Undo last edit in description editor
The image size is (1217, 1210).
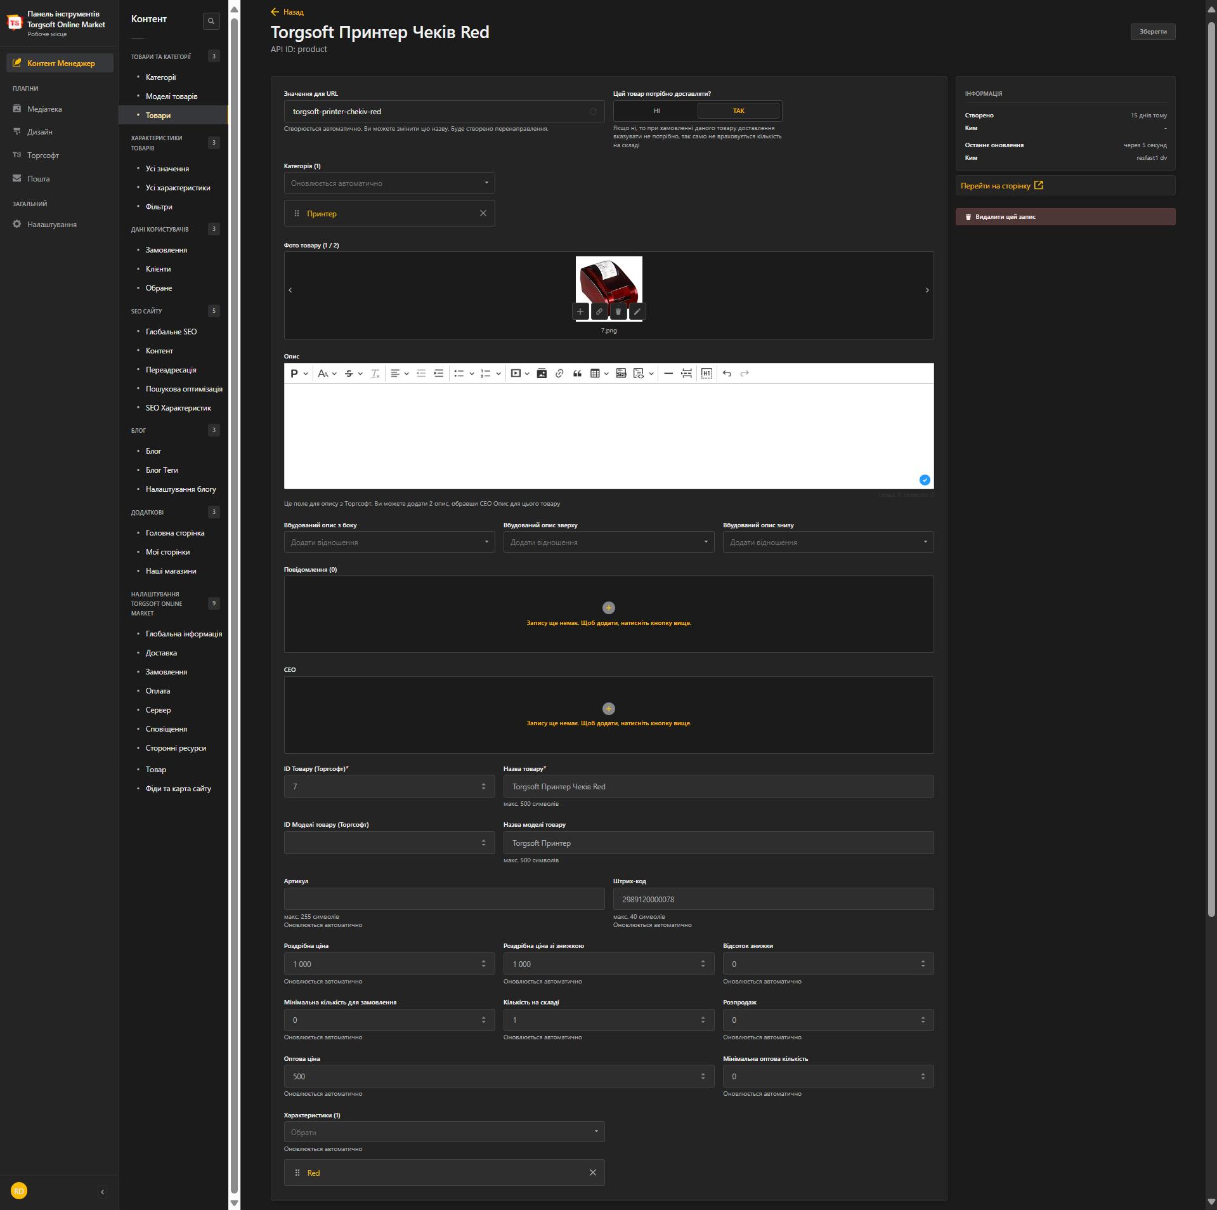click(727, 374)
